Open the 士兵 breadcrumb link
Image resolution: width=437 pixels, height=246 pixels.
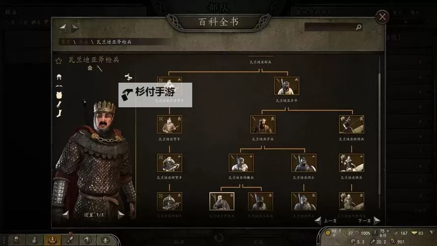(84, 42)
